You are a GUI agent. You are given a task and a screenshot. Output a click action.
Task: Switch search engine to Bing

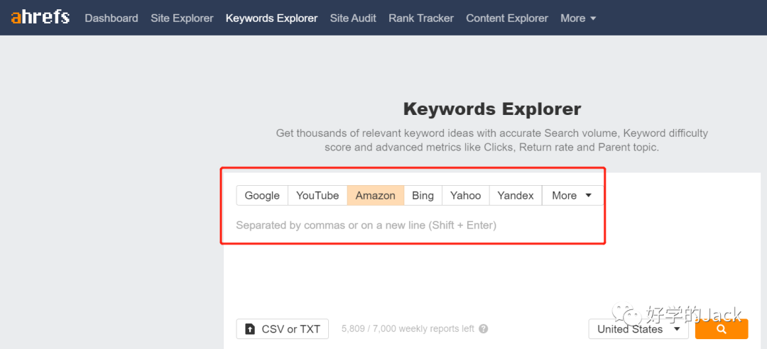click(x=423, y=196)
